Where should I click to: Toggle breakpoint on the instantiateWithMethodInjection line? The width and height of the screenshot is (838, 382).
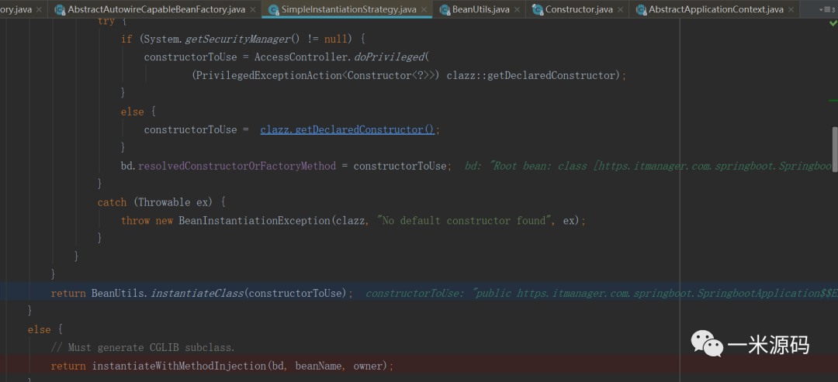pos(12,366)
